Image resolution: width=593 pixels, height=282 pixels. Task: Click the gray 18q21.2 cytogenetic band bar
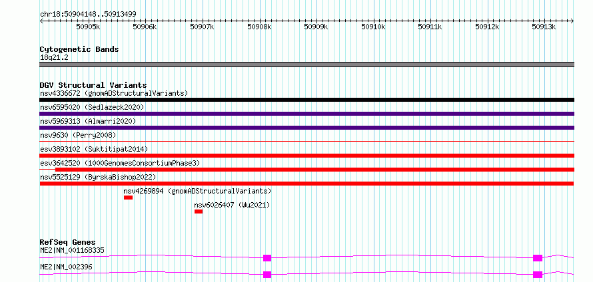(307, 65)
